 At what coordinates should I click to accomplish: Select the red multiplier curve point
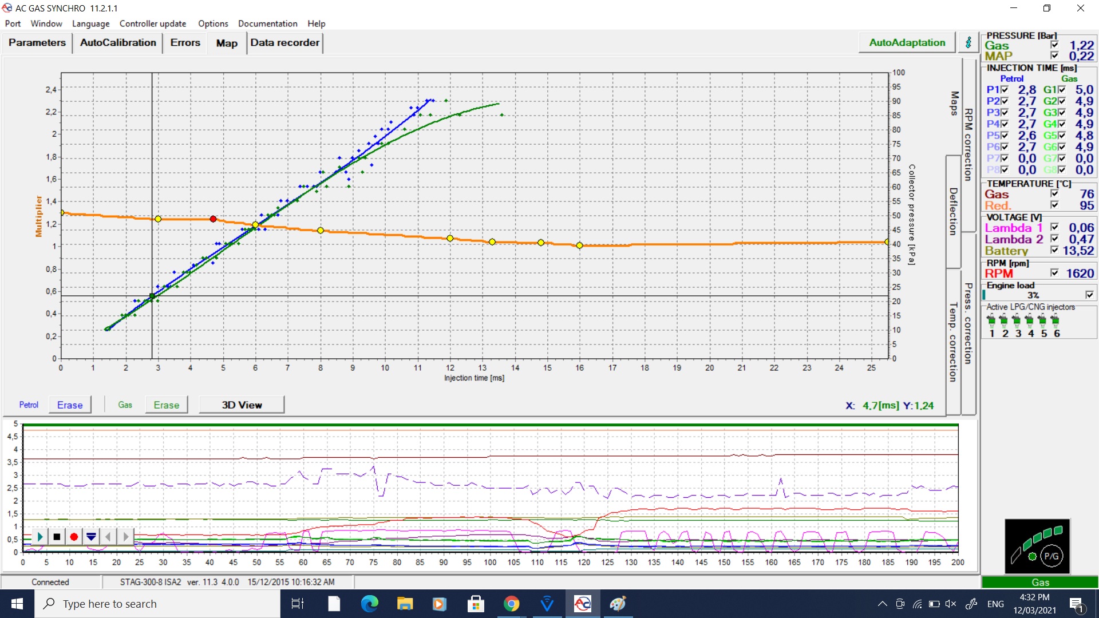213,219
